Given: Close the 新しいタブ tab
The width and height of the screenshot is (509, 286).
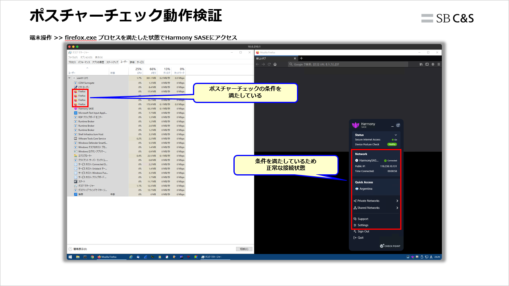Looking at the screenshot, I should pyautogui.click(x=296, y=58).
